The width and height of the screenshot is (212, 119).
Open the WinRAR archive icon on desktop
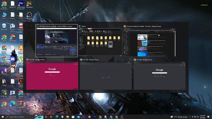21,104
